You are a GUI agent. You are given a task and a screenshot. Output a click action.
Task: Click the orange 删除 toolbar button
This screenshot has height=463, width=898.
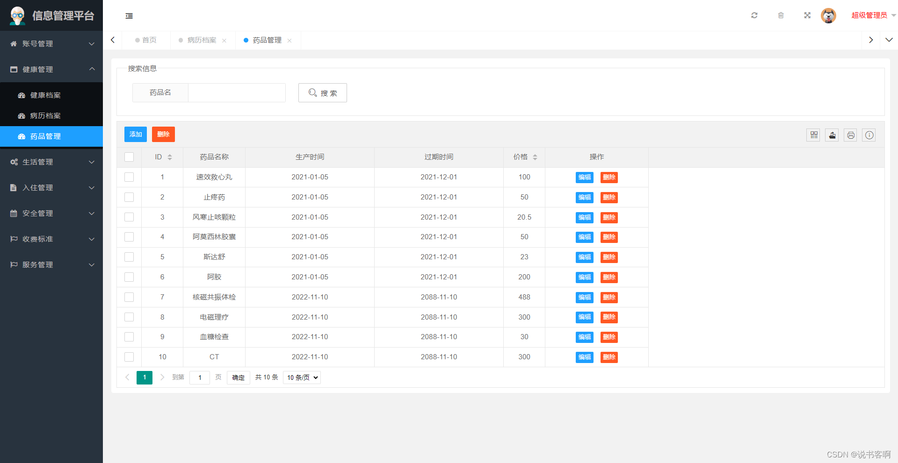[163, 135]
